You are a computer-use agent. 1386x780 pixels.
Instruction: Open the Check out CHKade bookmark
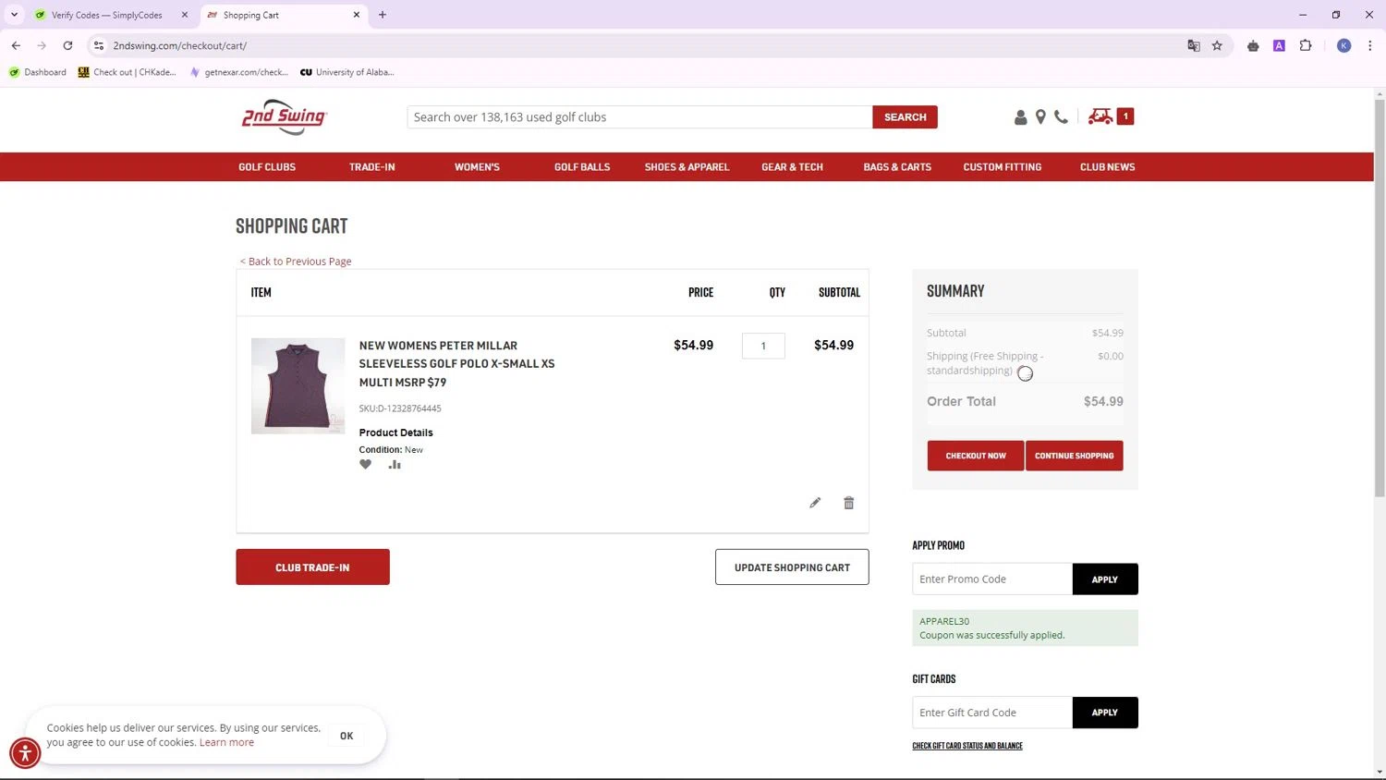click(x=127, y=72)
